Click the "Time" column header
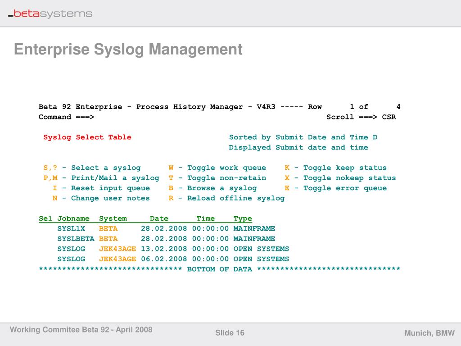 pos(205,219)
